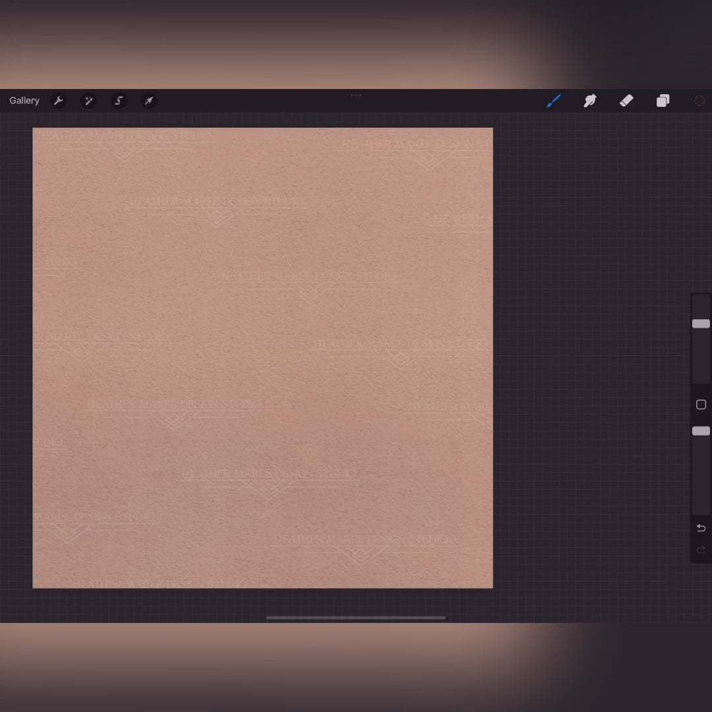Tap the square Modify button in sidebar
712x712 pixels.
pos(701,405)
